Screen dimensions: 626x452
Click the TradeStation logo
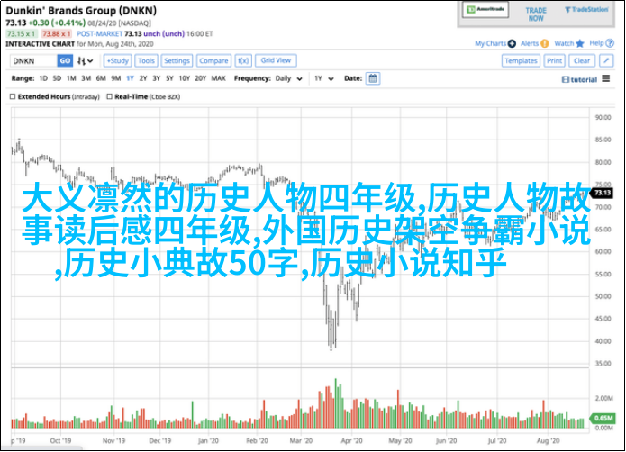click(586, 10)
